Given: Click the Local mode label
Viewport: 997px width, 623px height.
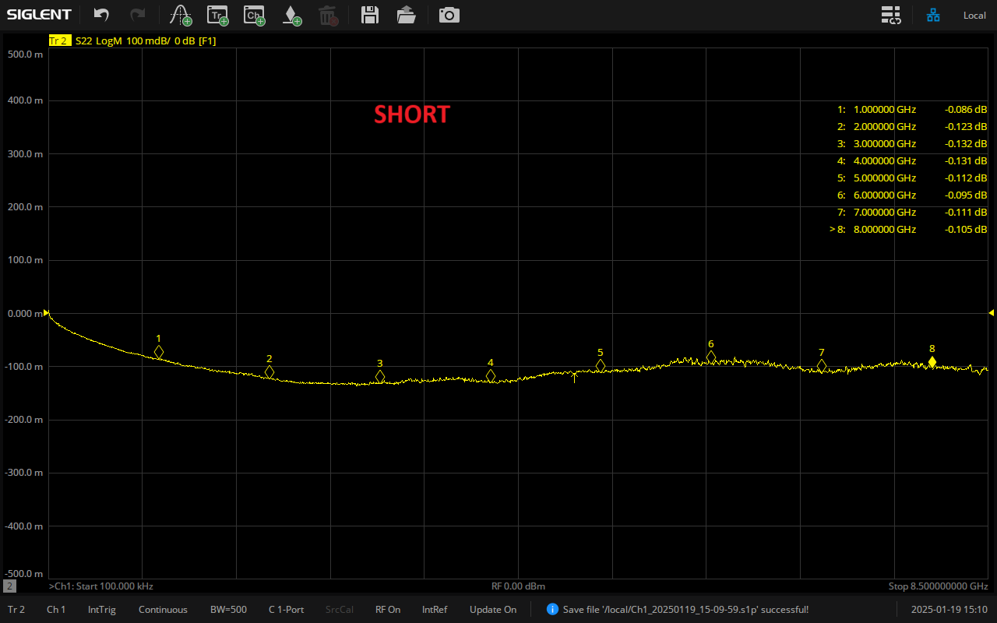Looking at the screenshot, I should tap(974, 16).
